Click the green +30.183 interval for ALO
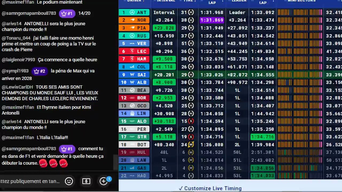Screen dimensions: 342x192 click(x=164, y=121)
